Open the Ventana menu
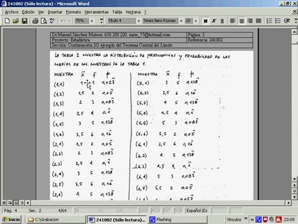 click(133, 12)
